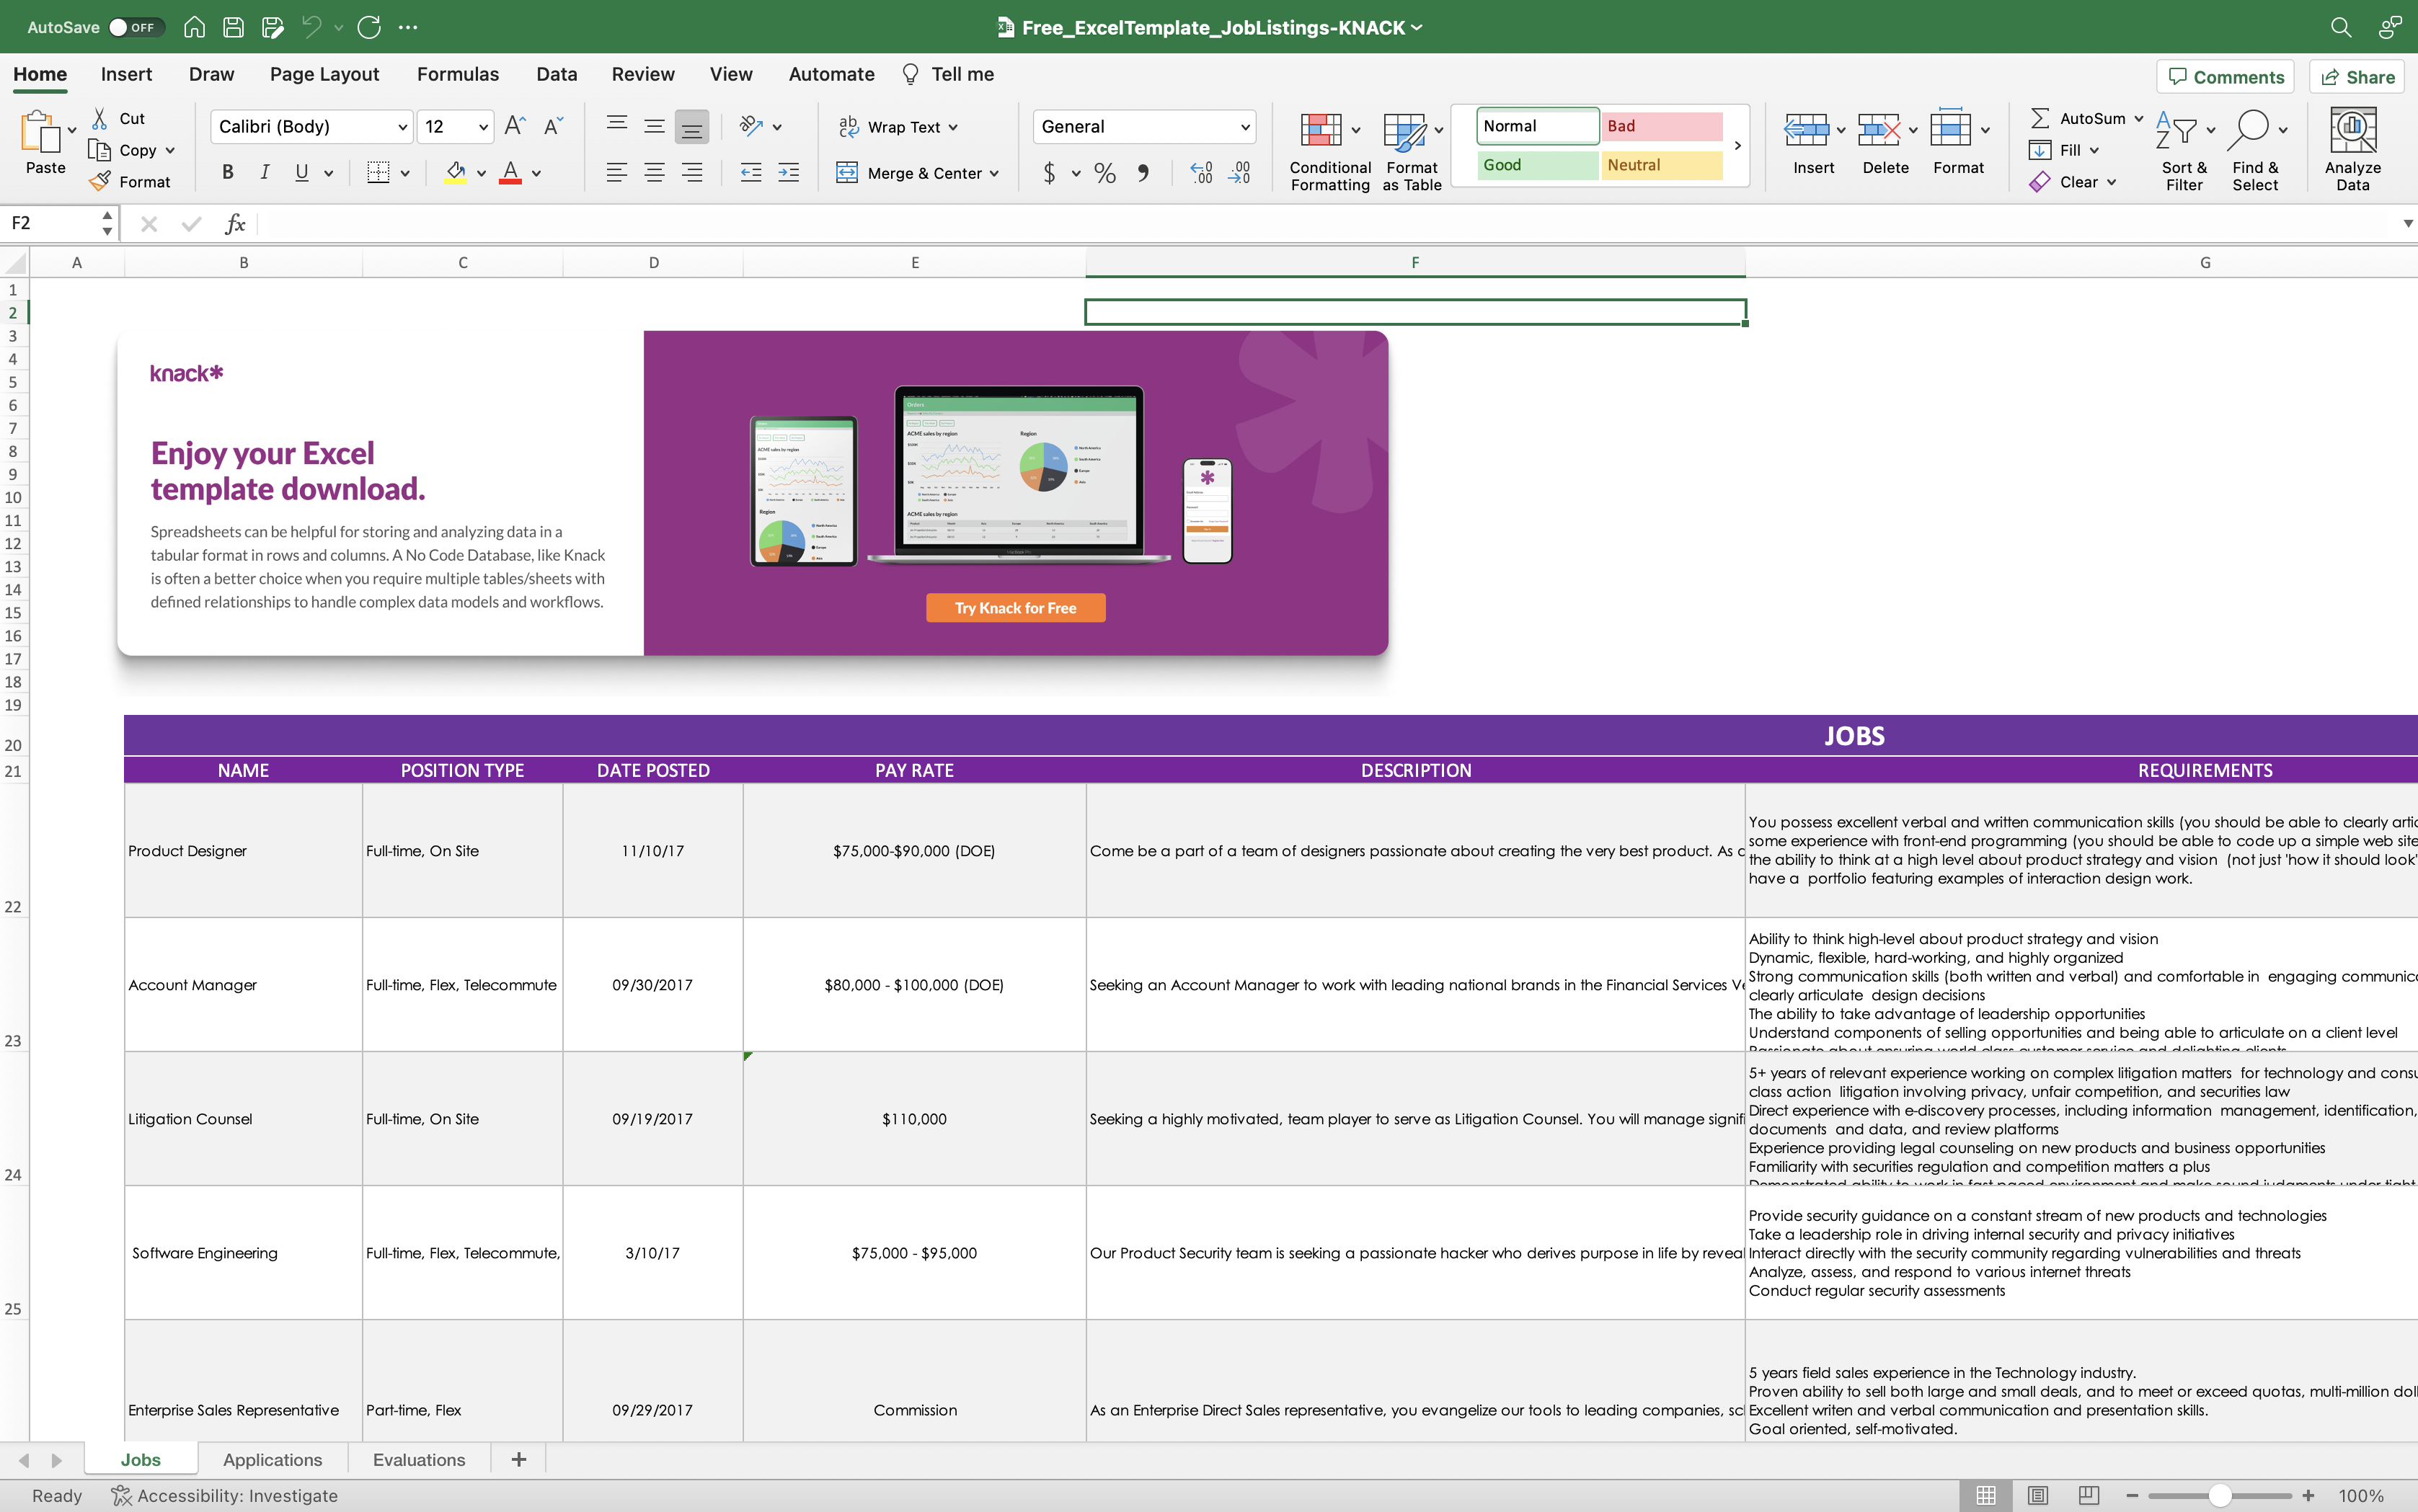2418x1512 pixels.
Task: Open the Applications sheet tab
Action: coord(272,1459)
